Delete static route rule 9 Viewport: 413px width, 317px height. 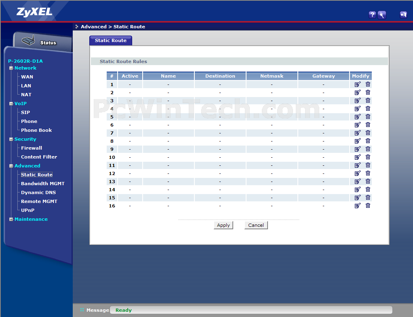pyautogui.click(x=368, y=149)
